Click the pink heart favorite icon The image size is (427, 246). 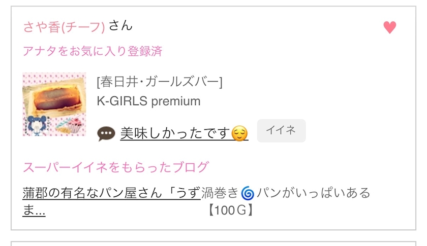click(x=389, y=27)
